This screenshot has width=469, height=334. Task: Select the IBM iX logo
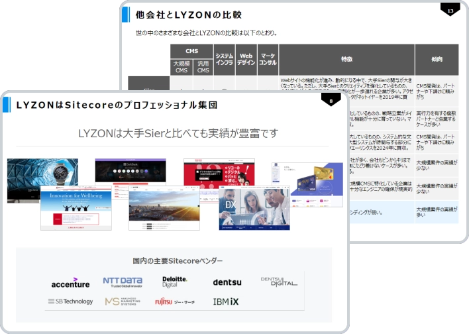pyautogui.click(x=226, y=302)
